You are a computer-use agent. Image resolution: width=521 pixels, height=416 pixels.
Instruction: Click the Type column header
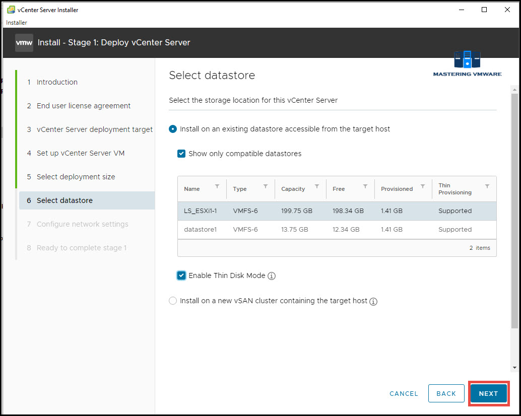239,189
